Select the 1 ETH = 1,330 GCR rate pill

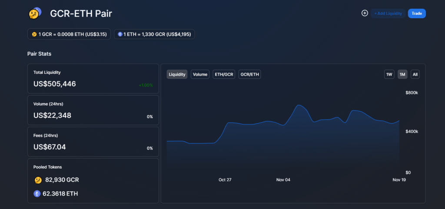154,34
